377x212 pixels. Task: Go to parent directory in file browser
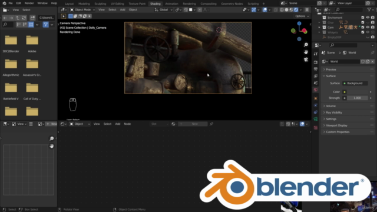[18, 18]
